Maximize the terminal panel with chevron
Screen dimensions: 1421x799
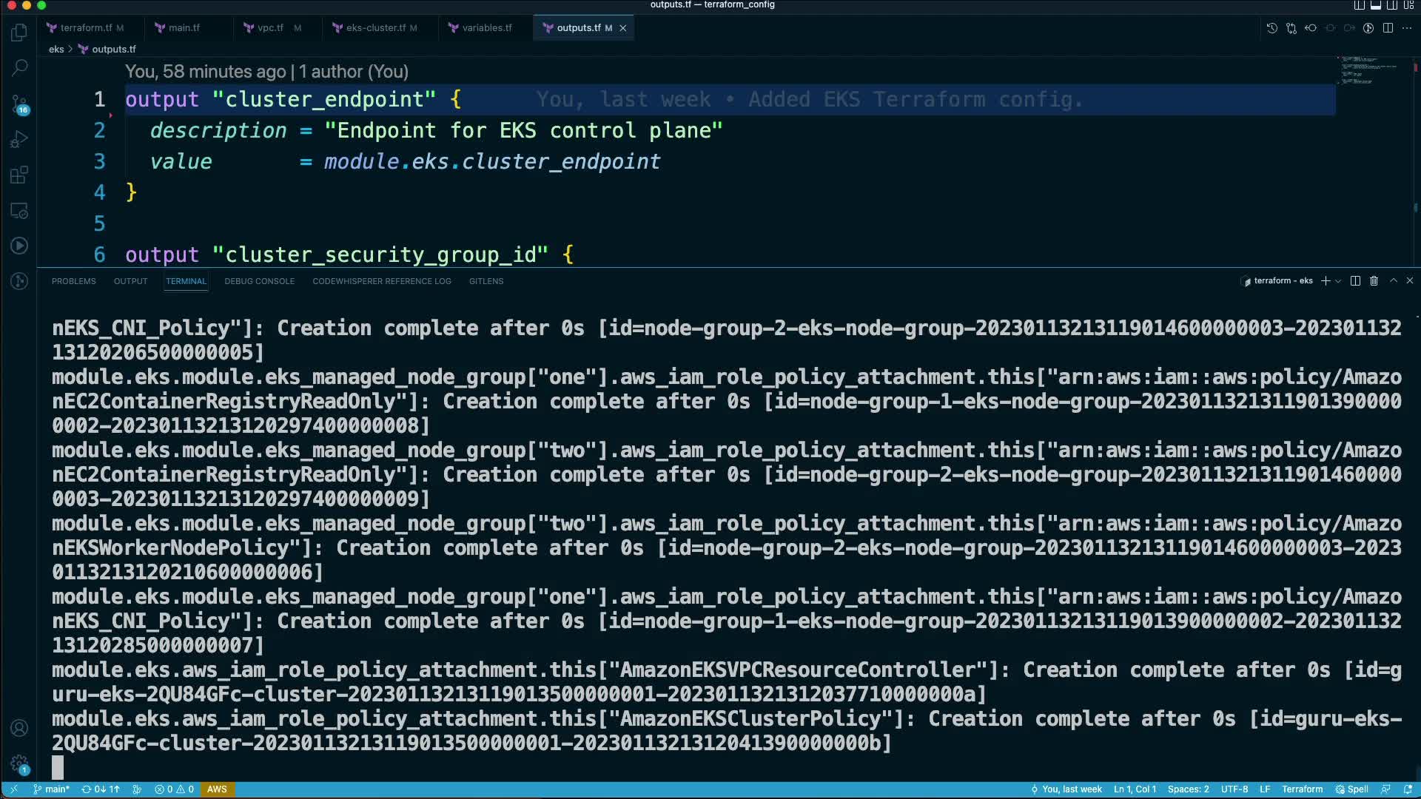[x=1394, y=281]
